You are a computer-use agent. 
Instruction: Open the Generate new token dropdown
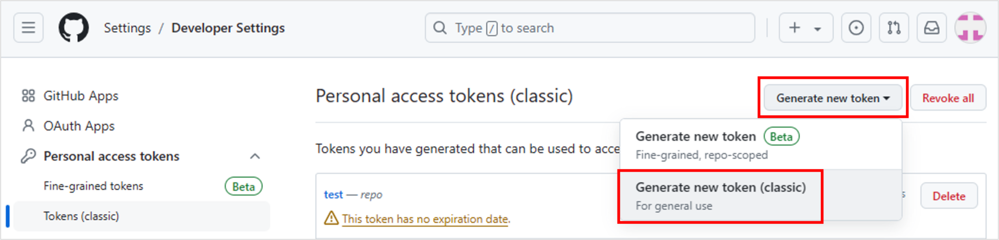[833, 98]
